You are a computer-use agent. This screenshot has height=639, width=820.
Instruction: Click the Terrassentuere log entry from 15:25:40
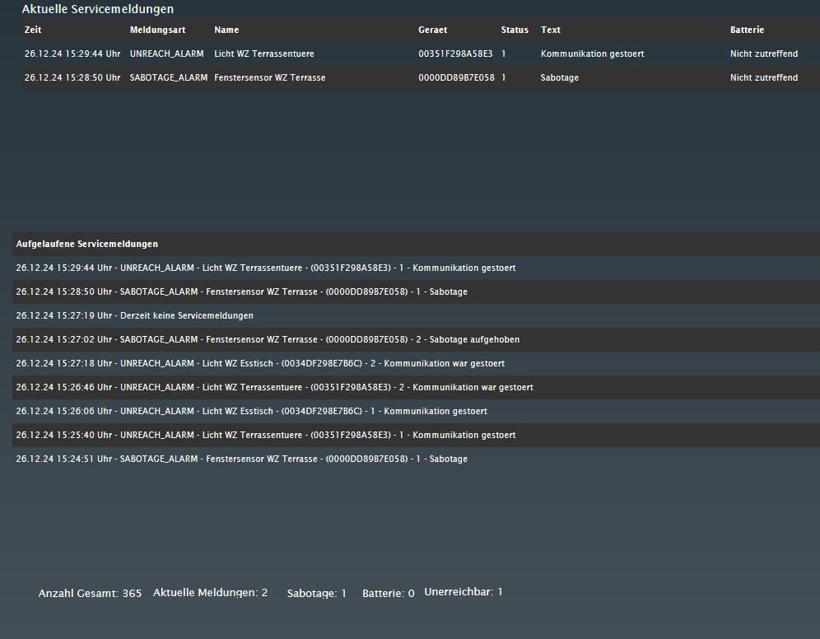[x=266, y=435]
